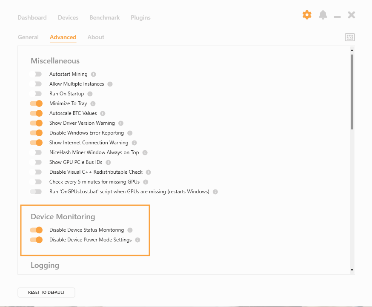Image resolution: width=372 pixels, height=307 pixels.
Task: Click info icon next to Allow Multiple Instances
Action: 110,84
